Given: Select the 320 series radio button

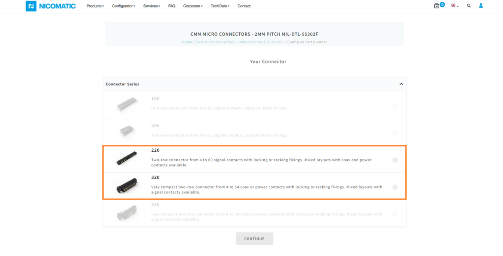Looking at the screenshot, I should click(x=395, y=187).
